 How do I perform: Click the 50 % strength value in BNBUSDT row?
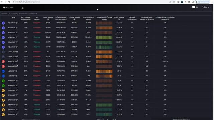[x=119, y=105]
